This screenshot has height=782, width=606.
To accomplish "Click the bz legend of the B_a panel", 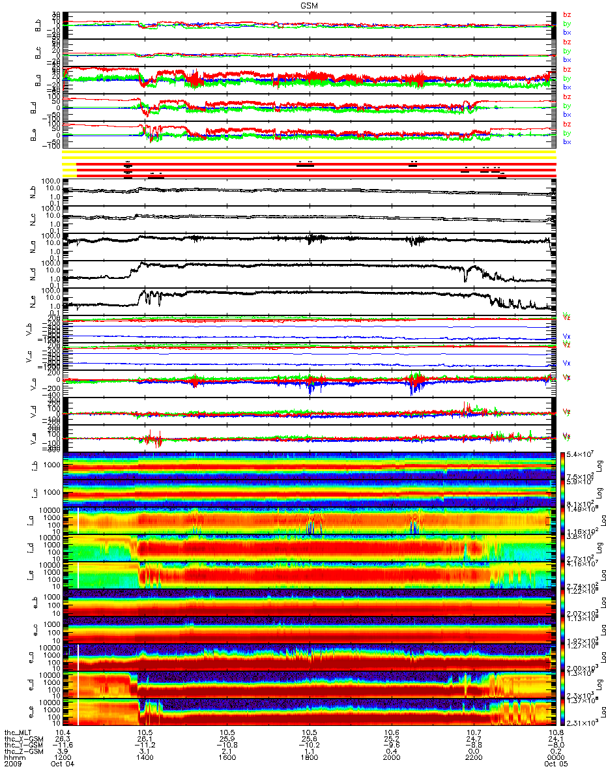I will tap(567, 69).
